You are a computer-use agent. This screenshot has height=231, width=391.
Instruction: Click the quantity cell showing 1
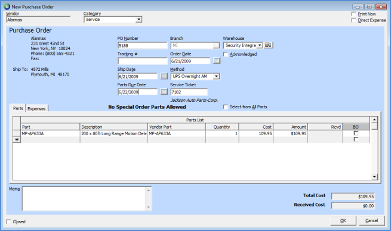(222, 133)
